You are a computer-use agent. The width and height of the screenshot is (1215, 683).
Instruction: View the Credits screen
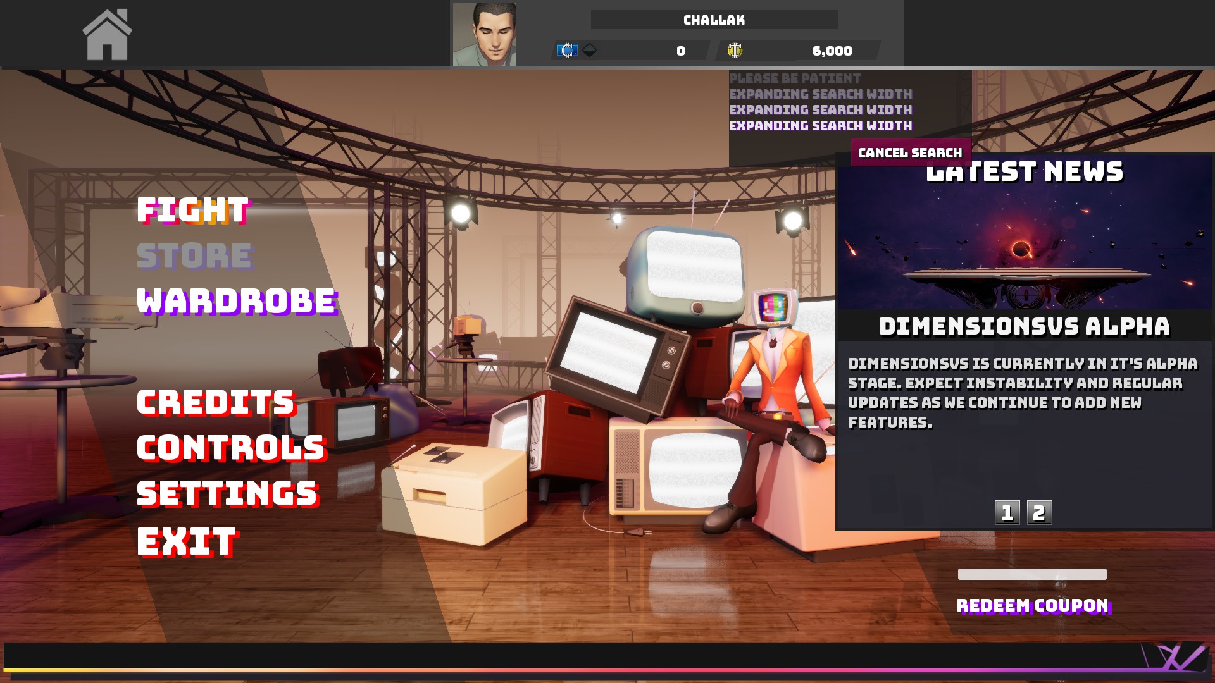pyautogui.click(x=216, y=403)
